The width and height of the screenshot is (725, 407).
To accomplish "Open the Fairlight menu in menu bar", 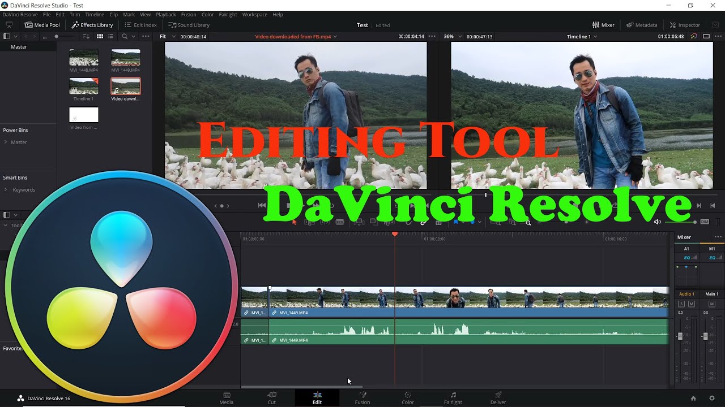I will point(228,15).
